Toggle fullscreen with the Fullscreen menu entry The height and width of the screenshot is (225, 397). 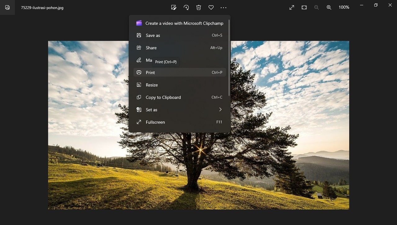pos(155,122)
